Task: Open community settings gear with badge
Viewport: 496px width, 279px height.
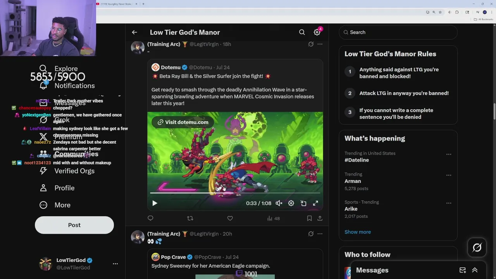Action: pos(317,32)
